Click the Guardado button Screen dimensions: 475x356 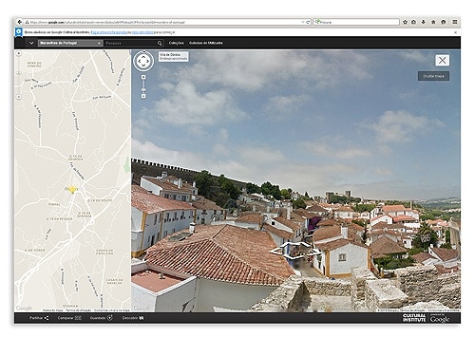[x=101, y=318]
